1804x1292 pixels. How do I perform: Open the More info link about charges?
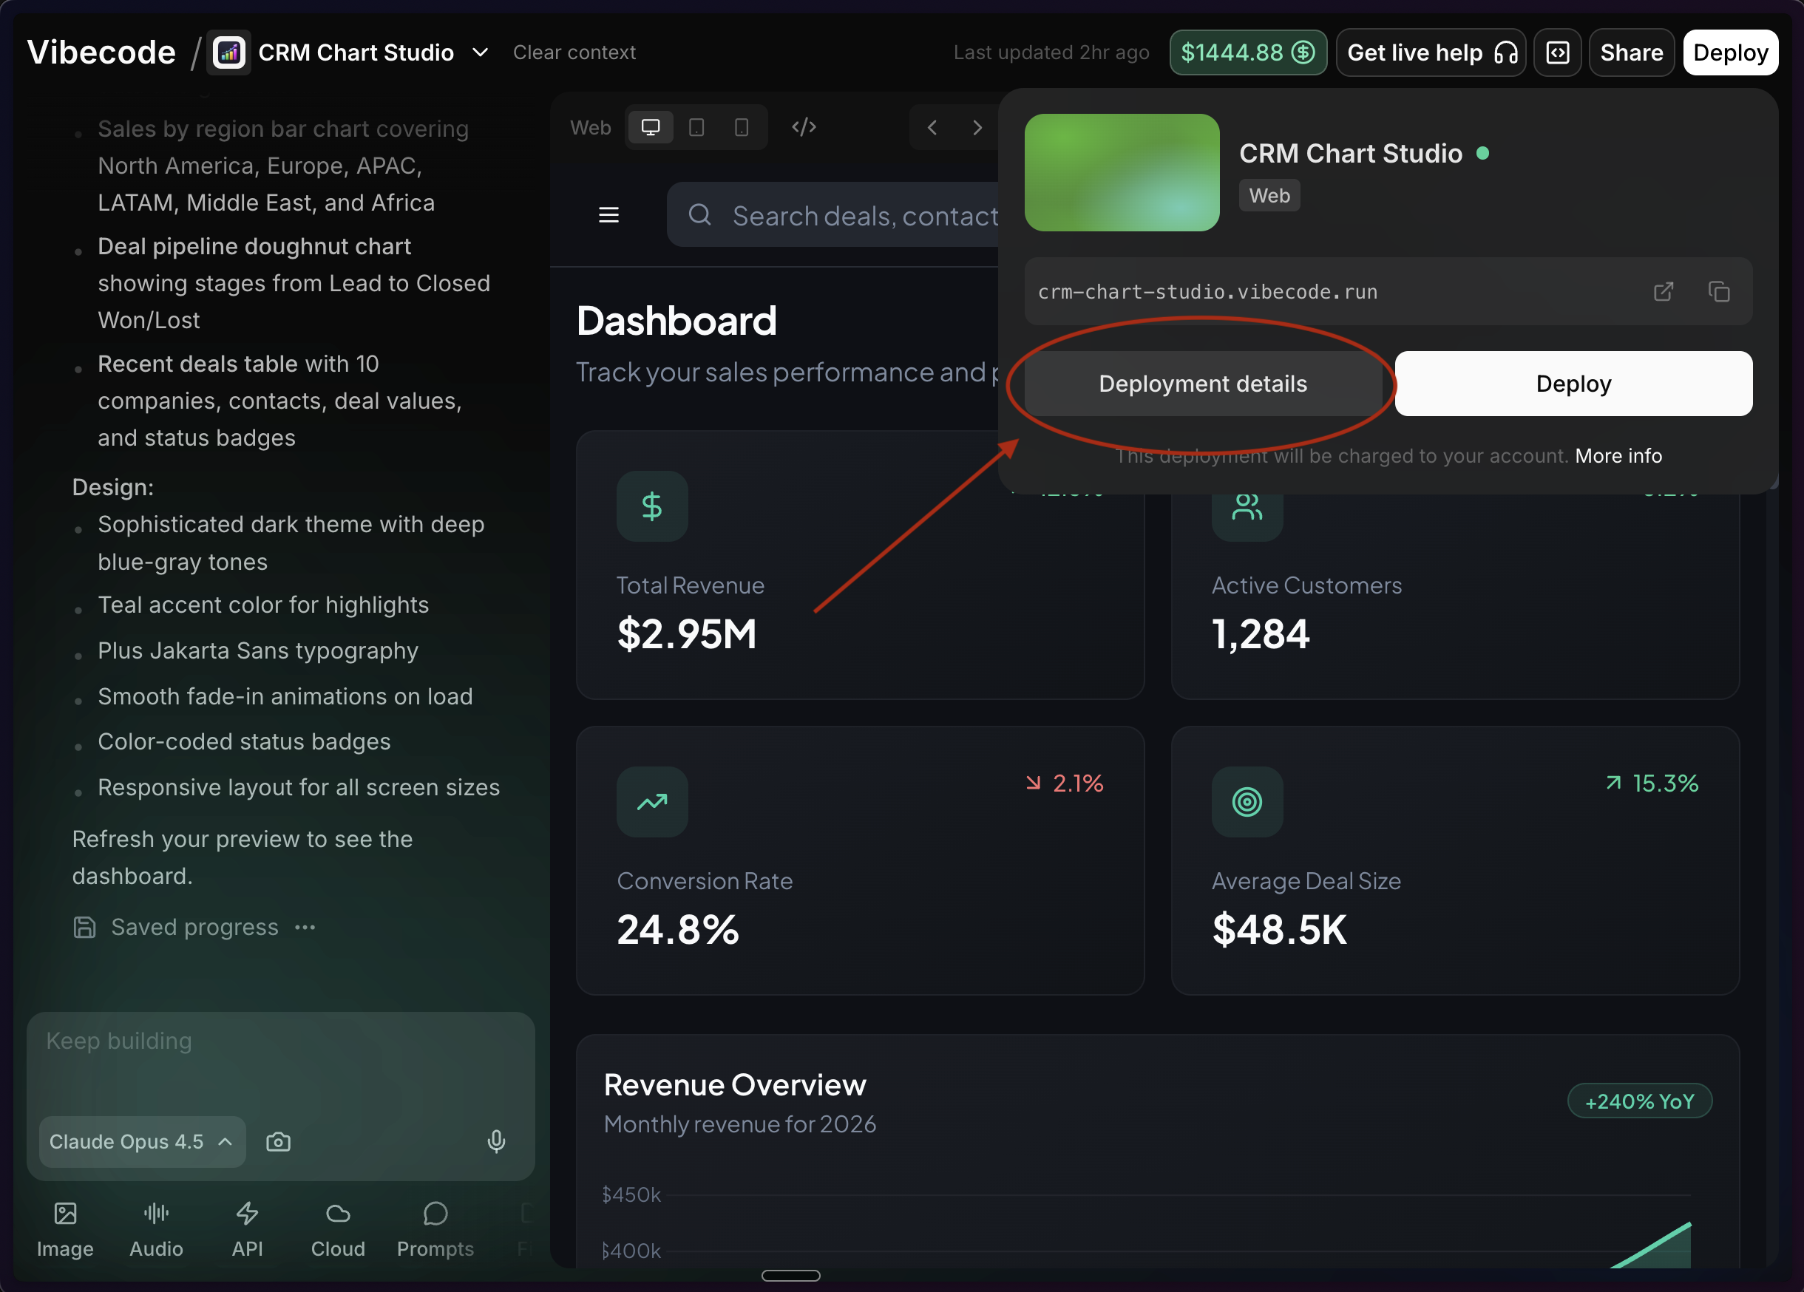click(x=1618, y=455)
